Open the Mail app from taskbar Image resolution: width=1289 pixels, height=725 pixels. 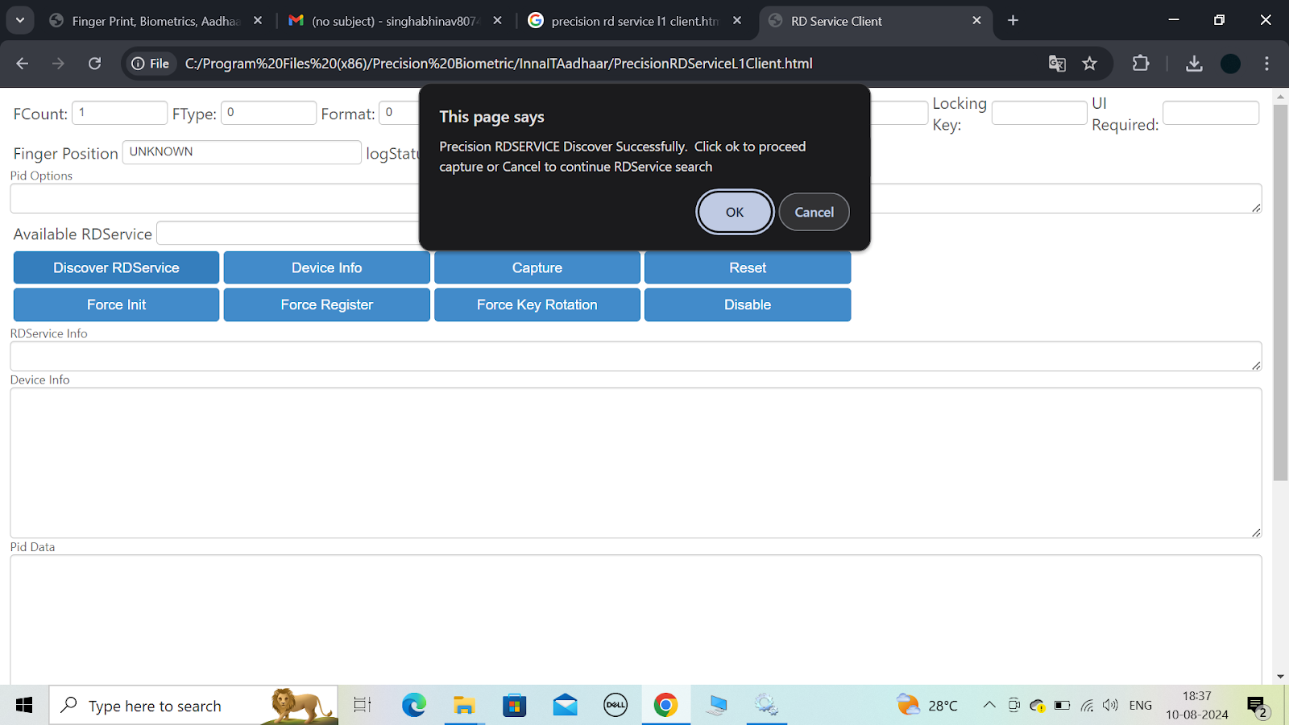[x=565, y=706]
